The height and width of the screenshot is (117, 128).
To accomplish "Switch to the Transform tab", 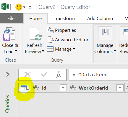I will click(64, 19).
